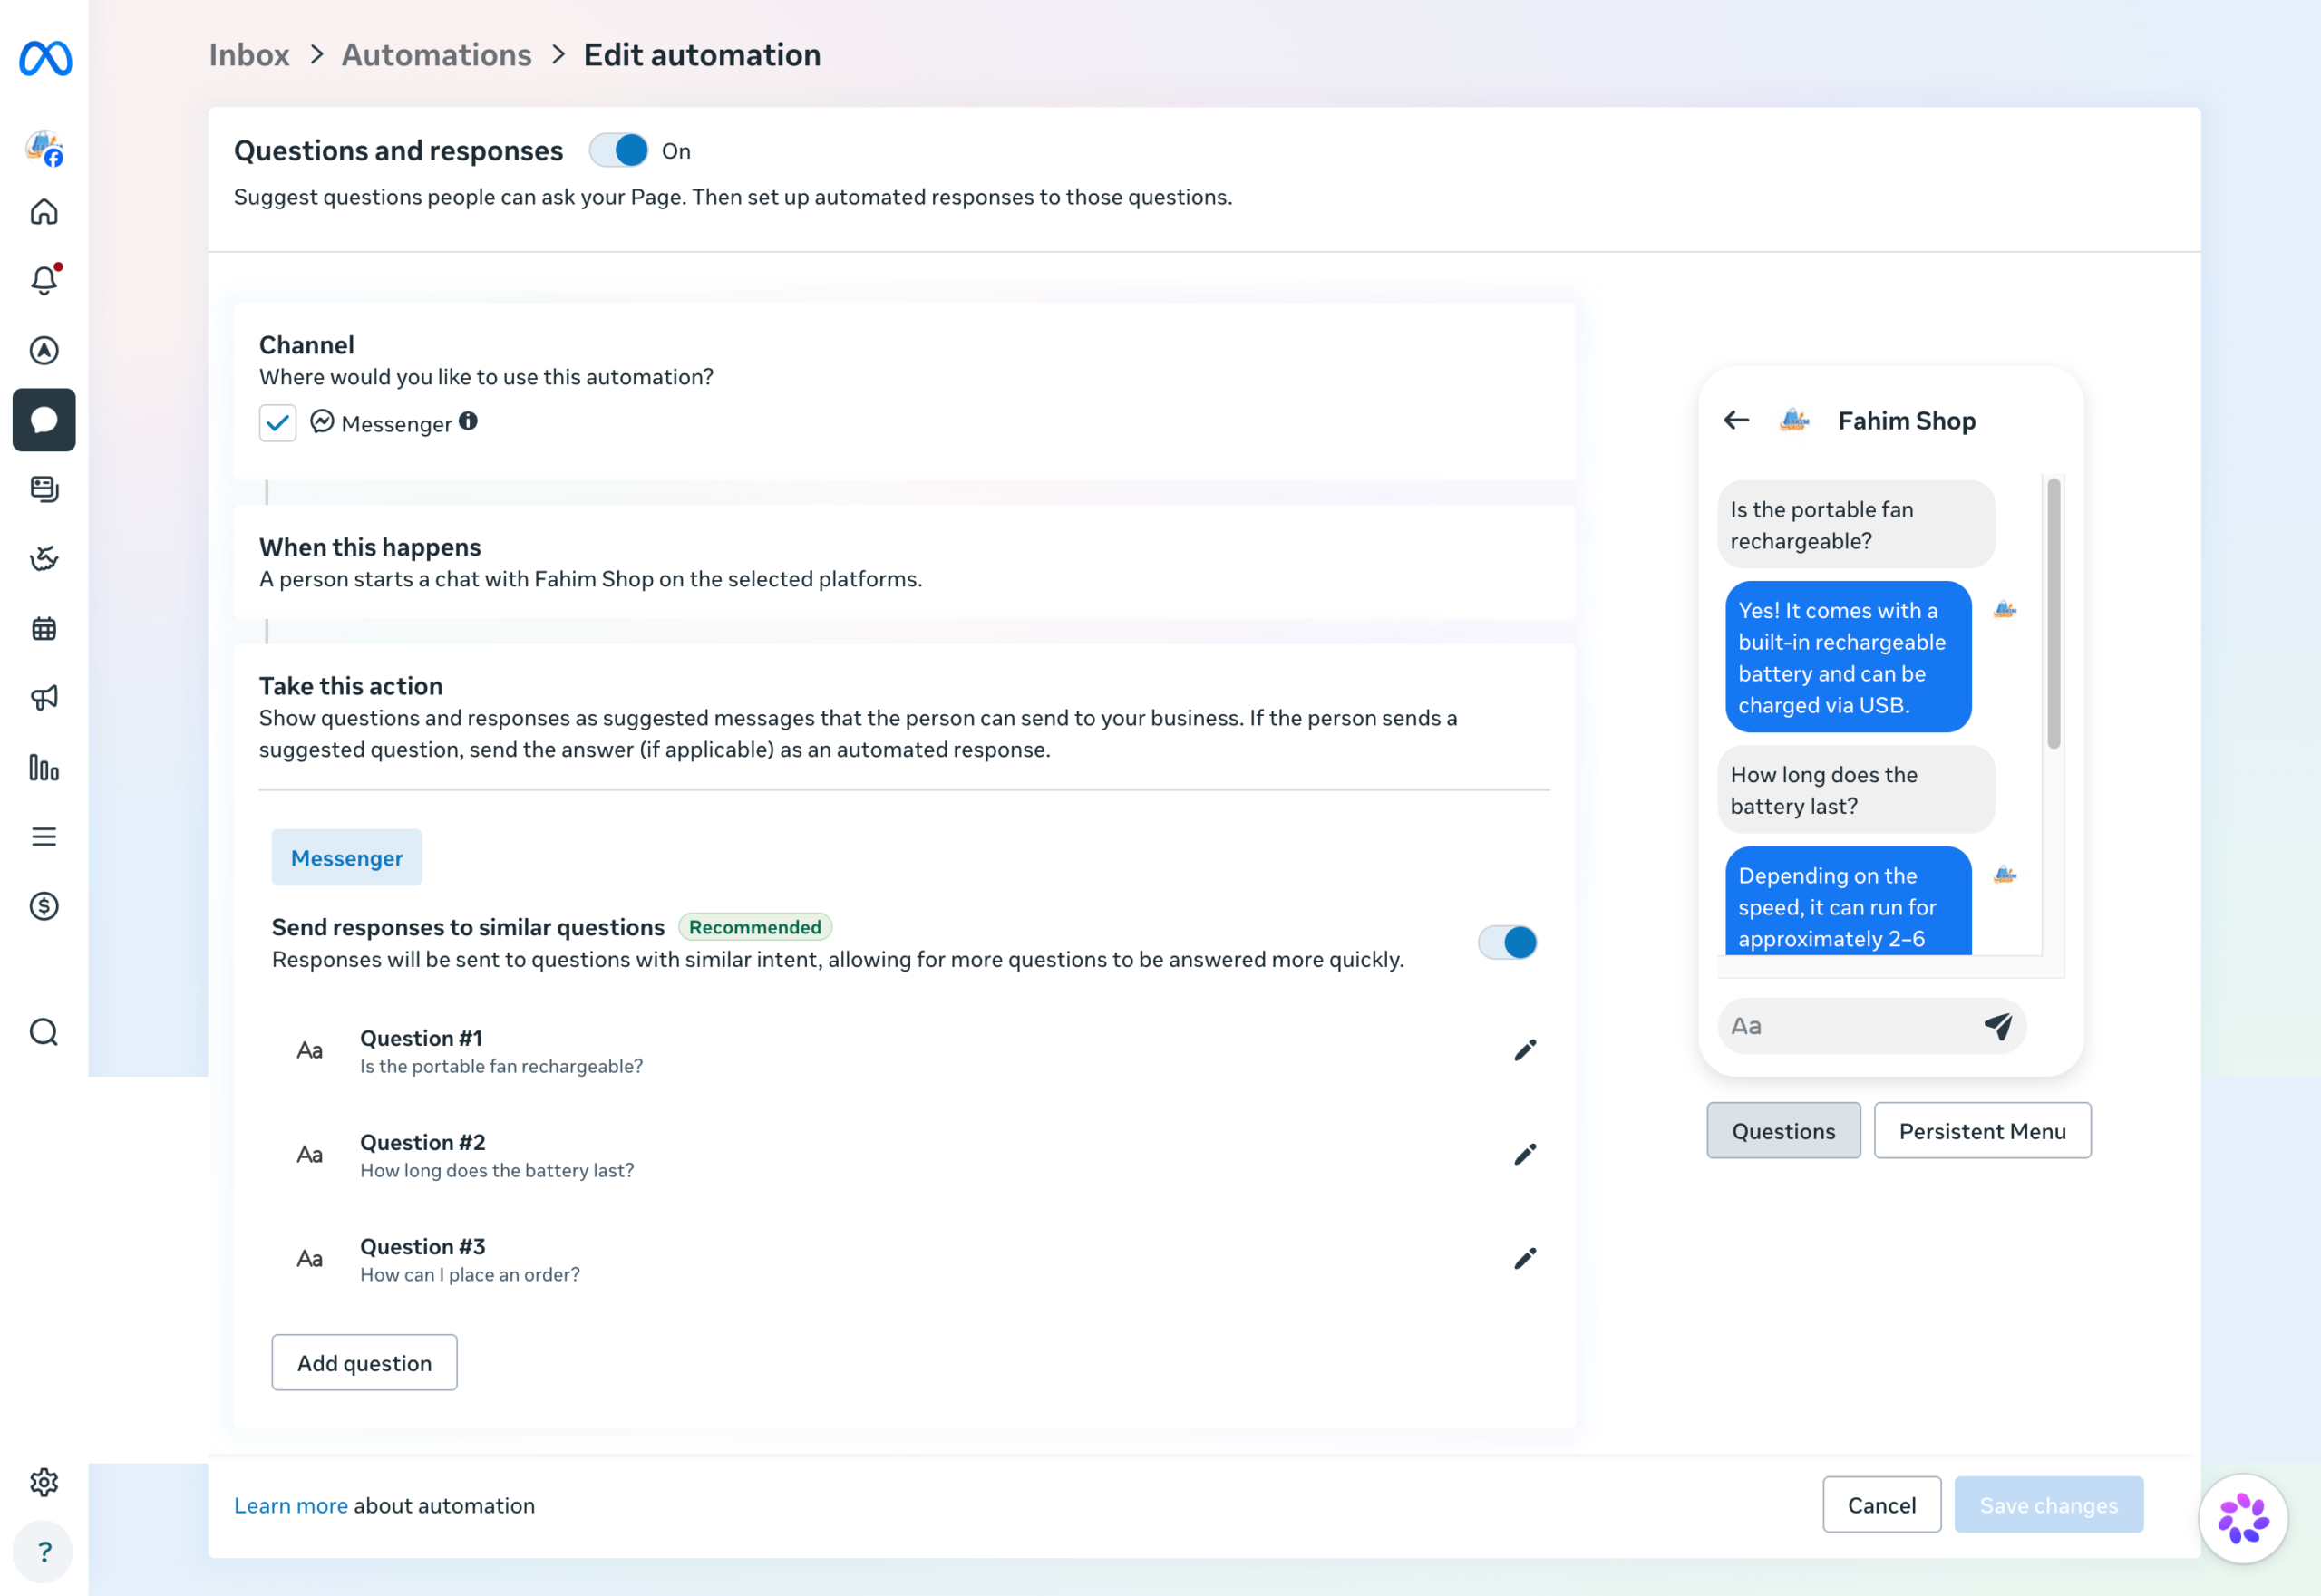
Task: Open Settings gear icon
Action: 44,1482
